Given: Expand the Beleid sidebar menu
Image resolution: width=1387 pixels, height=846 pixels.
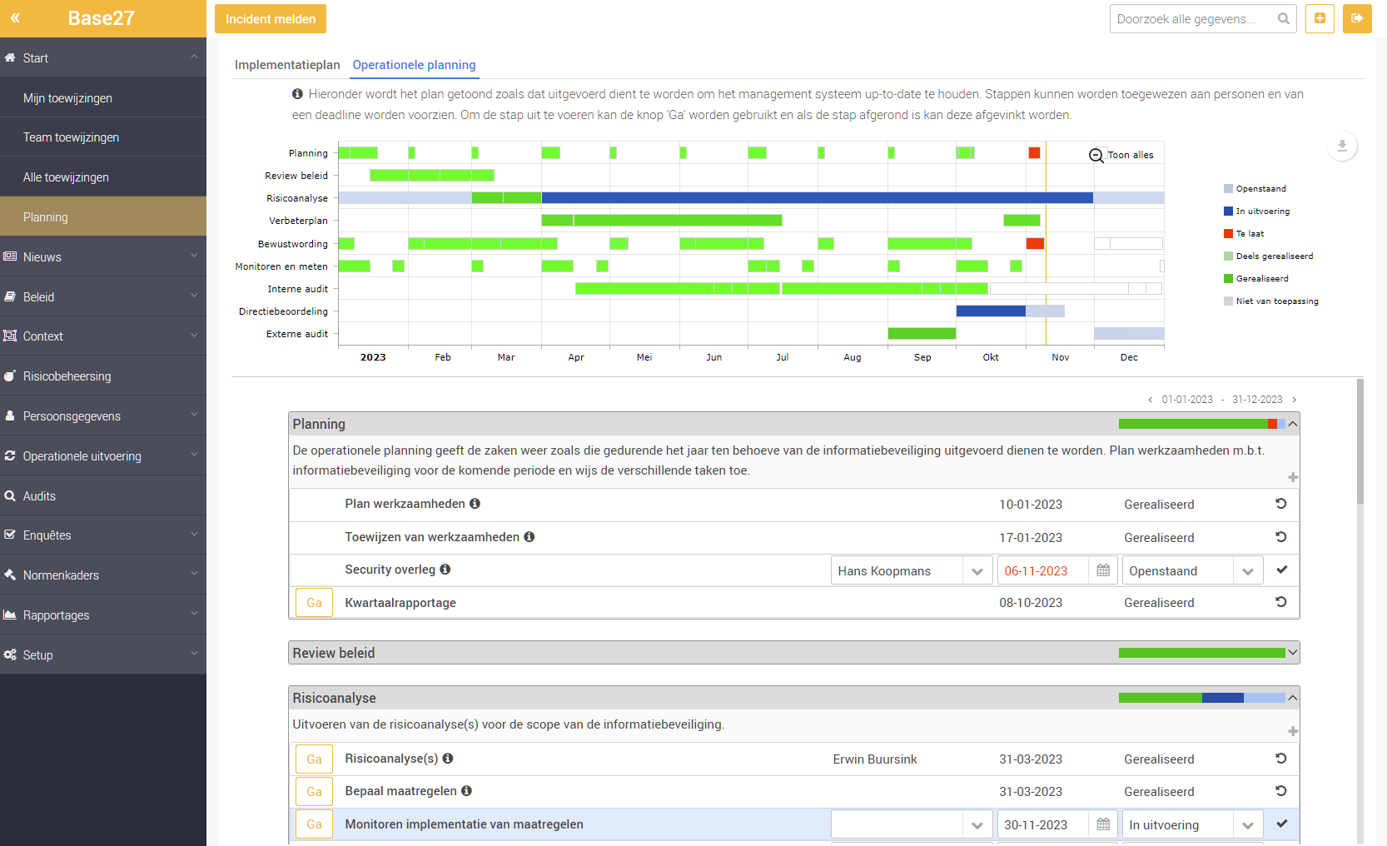Looking at the screenshot, I should (103, 296).
